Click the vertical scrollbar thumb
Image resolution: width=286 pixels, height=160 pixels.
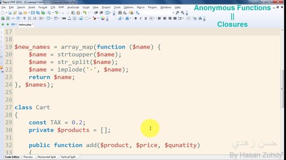(282, 88)
